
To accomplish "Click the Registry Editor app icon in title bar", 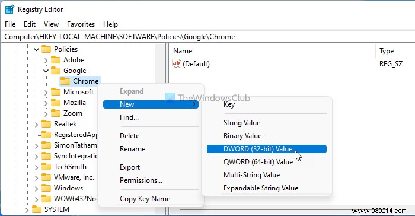I will (x=9, y=9).
